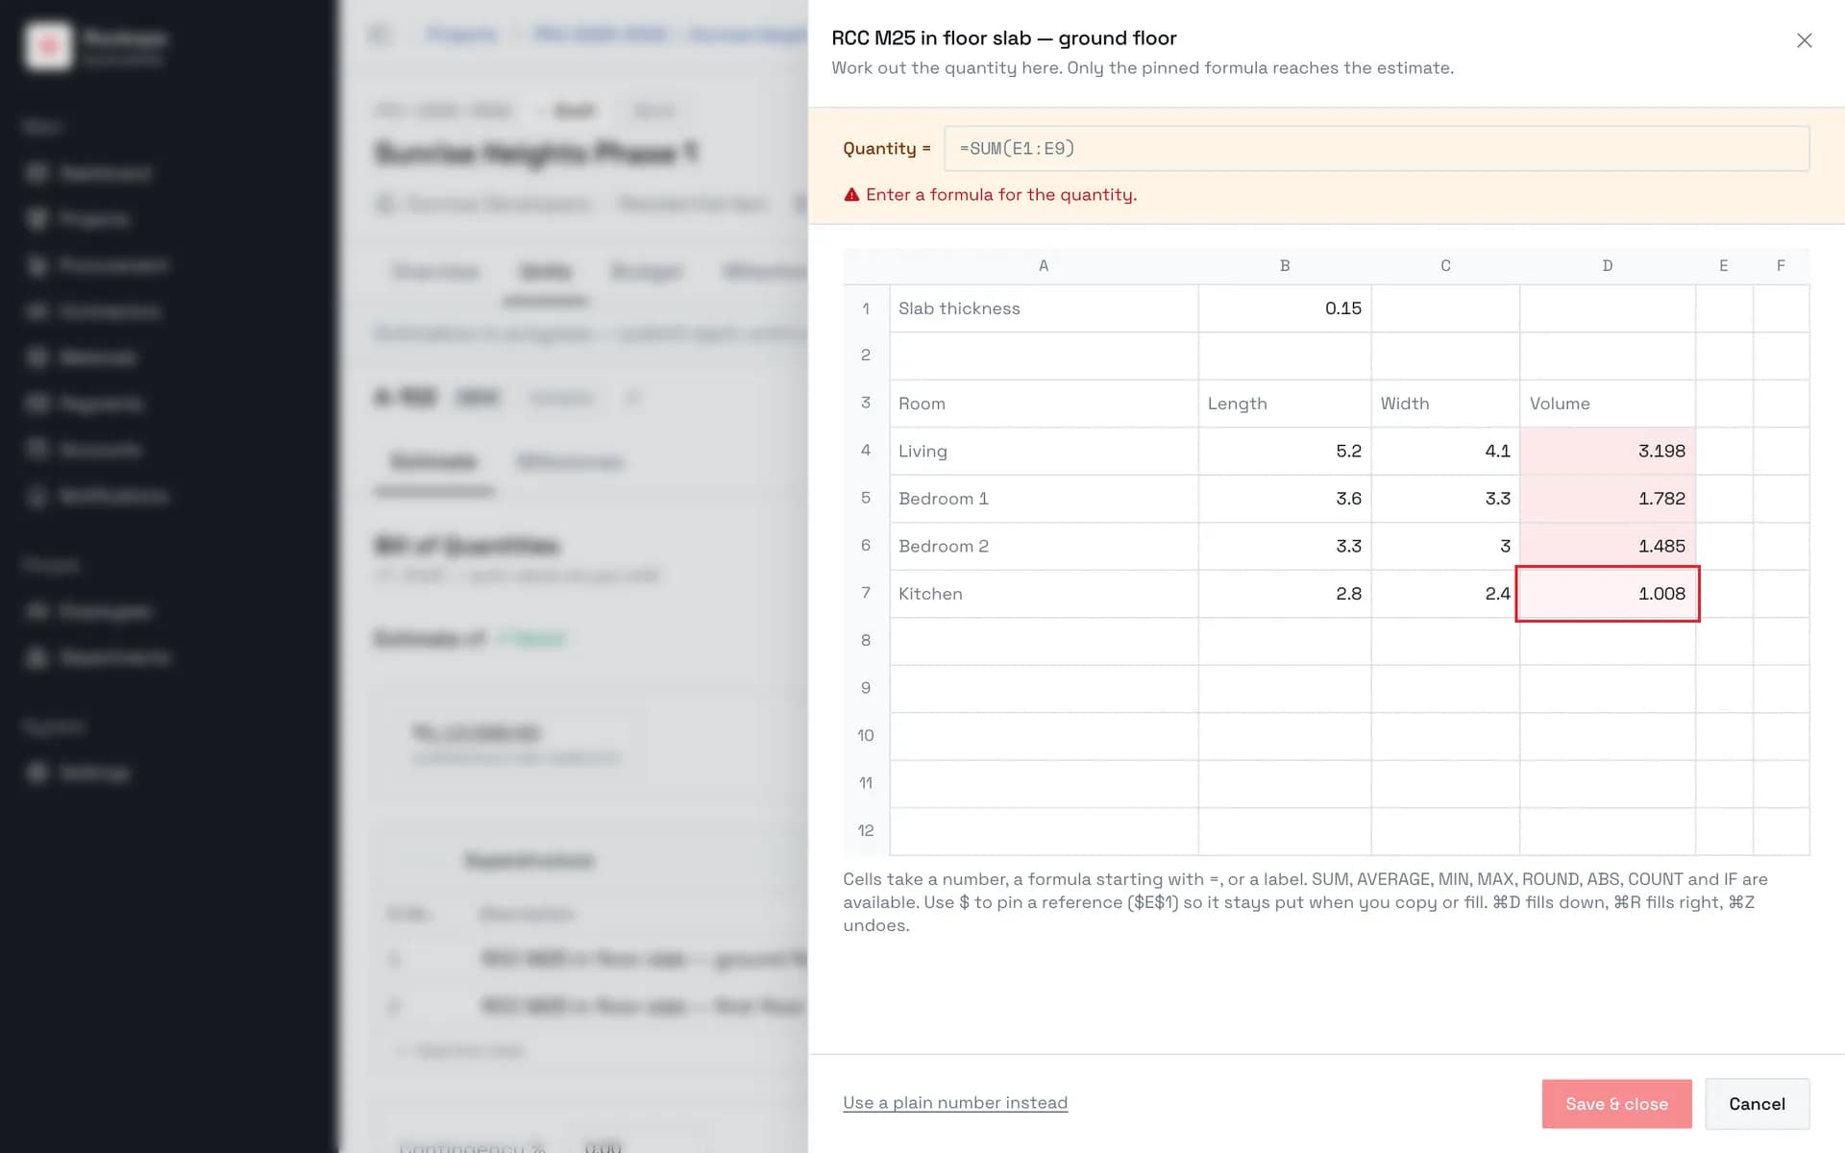Select Kitchen length 2.8 cell
The height and width of the screenshot is (1153, 1845).
(1285, 594)
